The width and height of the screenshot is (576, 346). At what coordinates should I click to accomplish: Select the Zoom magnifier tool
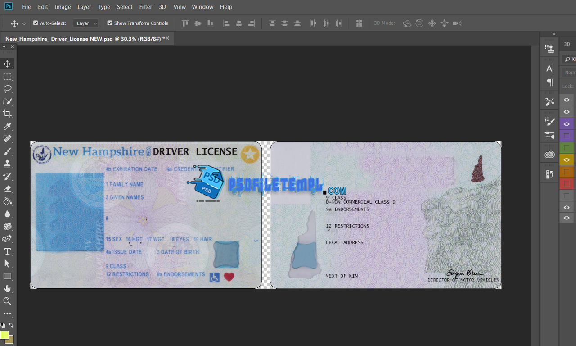pyautogui.click(x=7, y=301)
